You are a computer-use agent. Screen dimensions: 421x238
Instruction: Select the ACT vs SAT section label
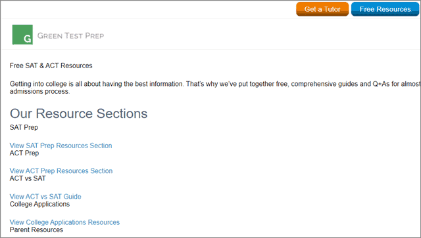28,178
